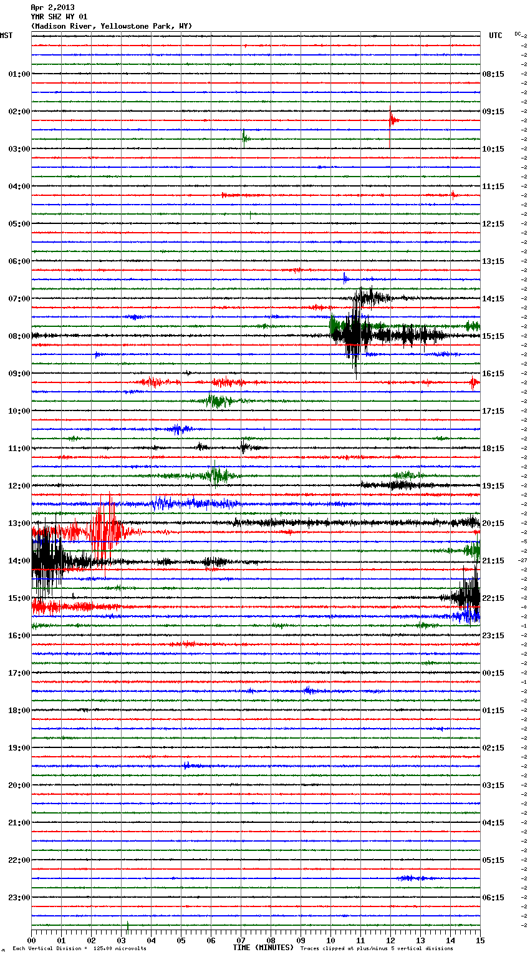Select the "12:00" MST hour label
The height and width of the screenshot is (957, 530).
19,486
